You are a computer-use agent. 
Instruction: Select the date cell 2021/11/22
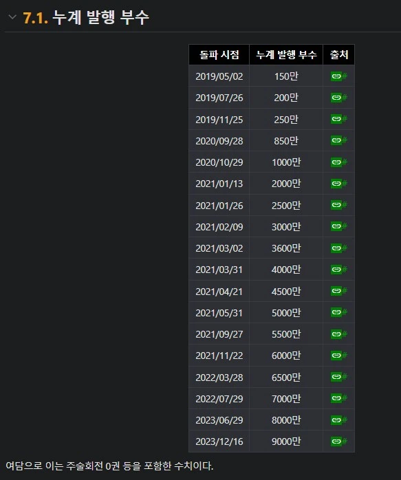point(219,356)
